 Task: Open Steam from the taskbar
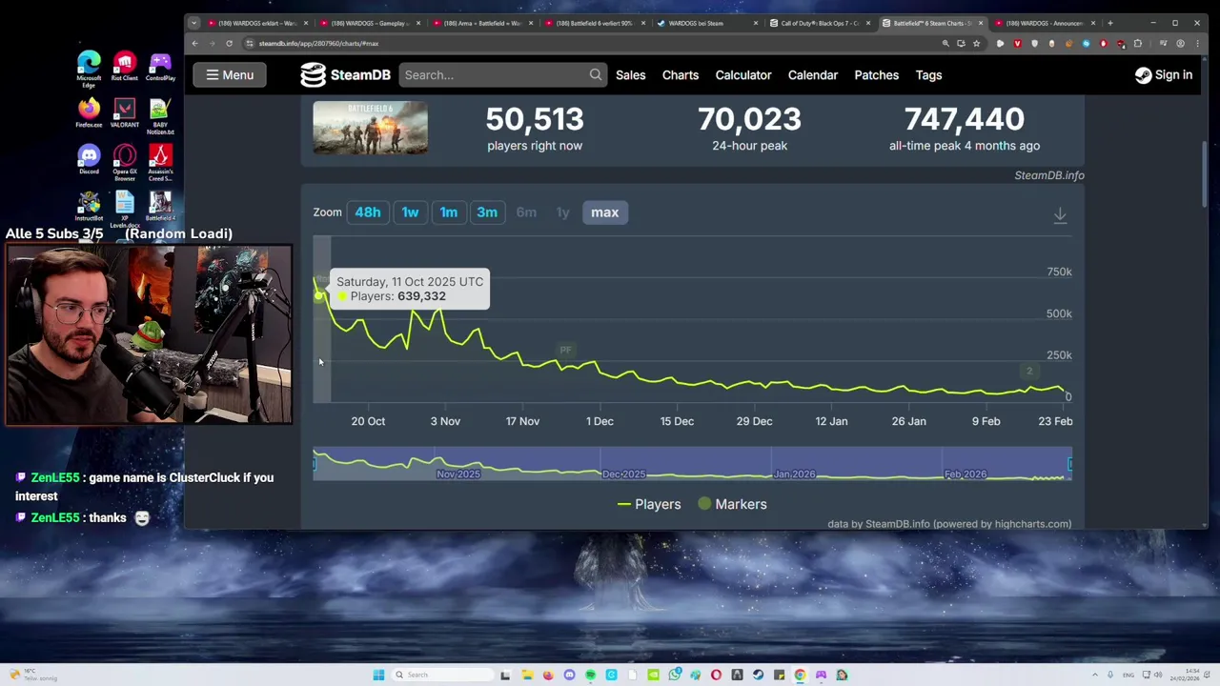pyautogui.click(x=758, y=675)
